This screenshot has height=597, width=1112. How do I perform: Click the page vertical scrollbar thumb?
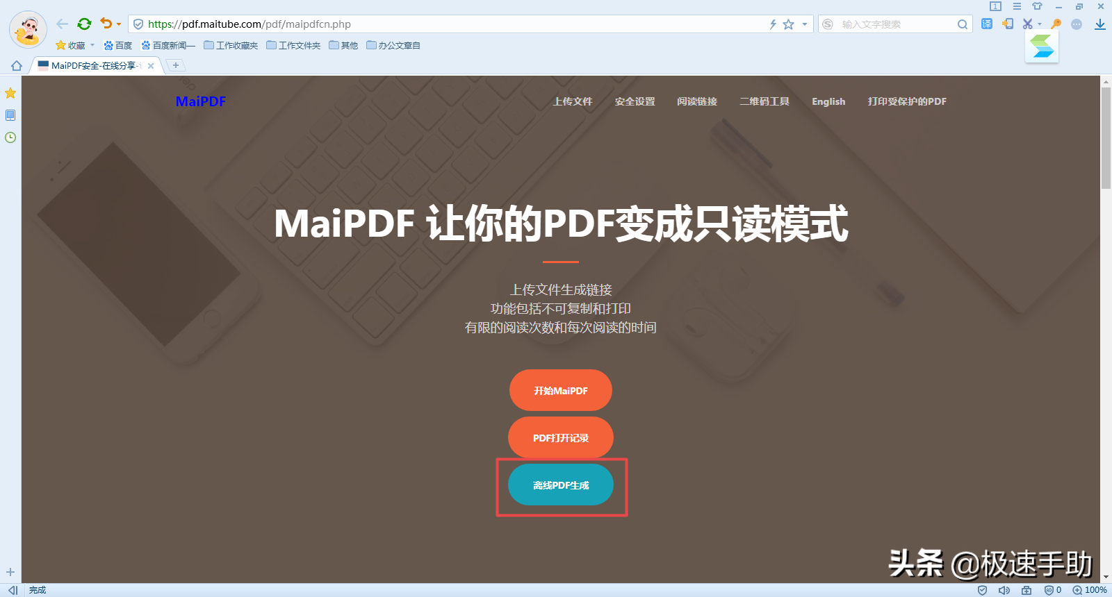click(x=1106, y=137)
